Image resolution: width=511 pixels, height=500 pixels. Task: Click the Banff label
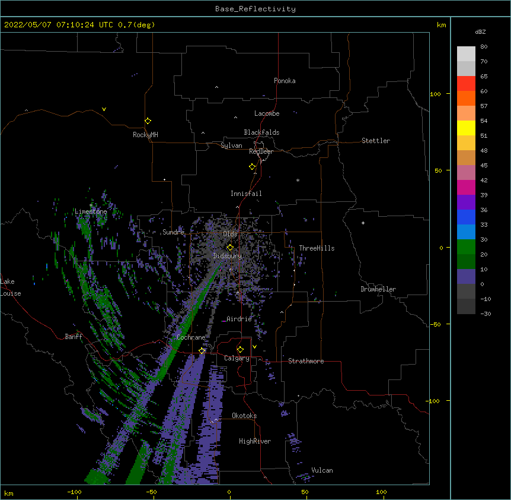tap(74, 337)
